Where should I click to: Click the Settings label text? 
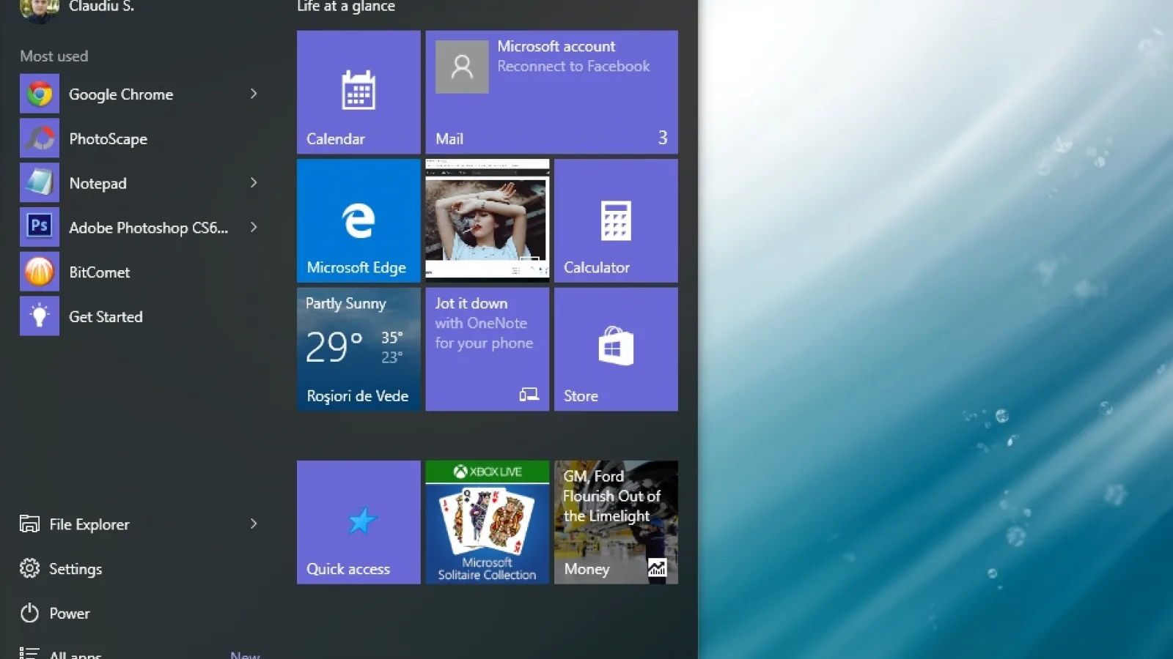pos(76,569)
